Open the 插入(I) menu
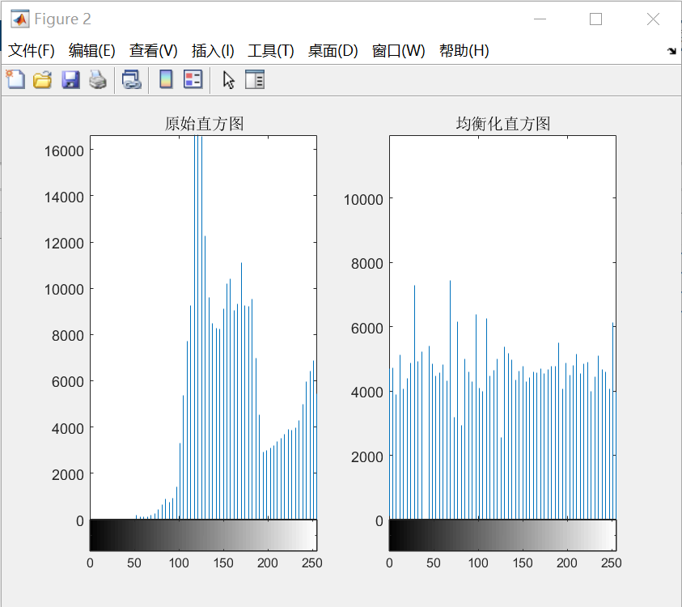682x607 pixels. 212,50
